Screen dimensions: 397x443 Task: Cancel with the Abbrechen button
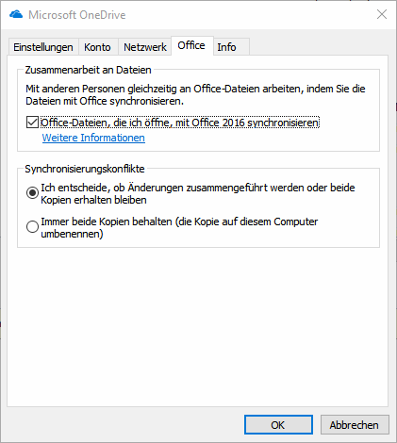(355, 425)
